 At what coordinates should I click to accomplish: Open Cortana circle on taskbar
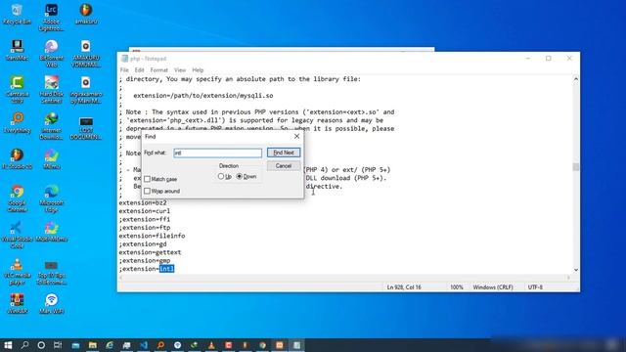(41, 345)
